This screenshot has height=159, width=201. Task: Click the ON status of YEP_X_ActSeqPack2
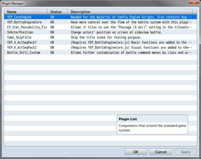pos(52,47)
